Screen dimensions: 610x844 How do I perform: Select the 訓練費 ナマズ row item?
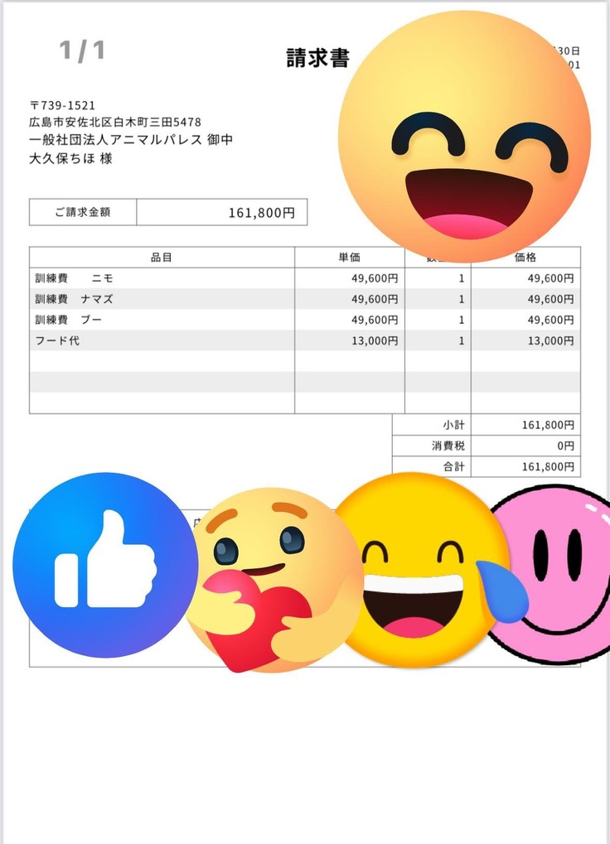(x=75, y=299)
